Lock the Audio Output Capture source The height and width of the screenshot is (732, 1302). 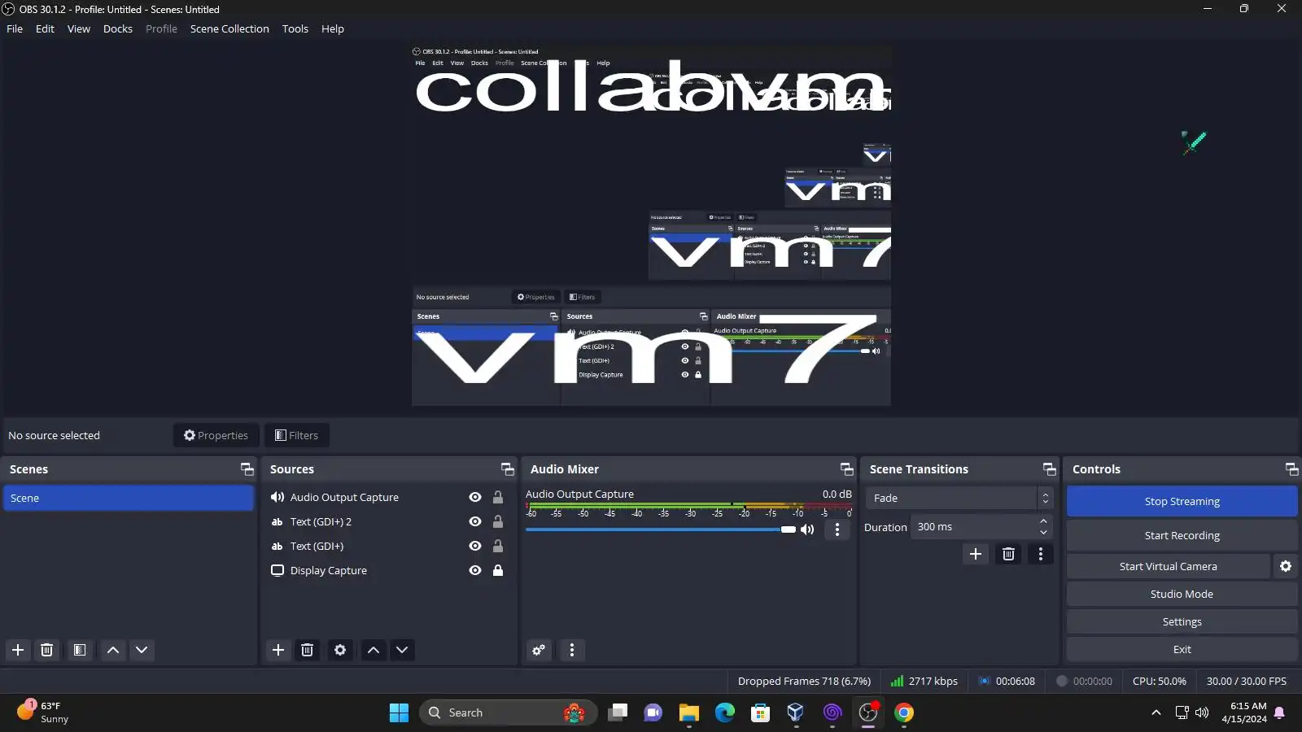tap(498, 497)
